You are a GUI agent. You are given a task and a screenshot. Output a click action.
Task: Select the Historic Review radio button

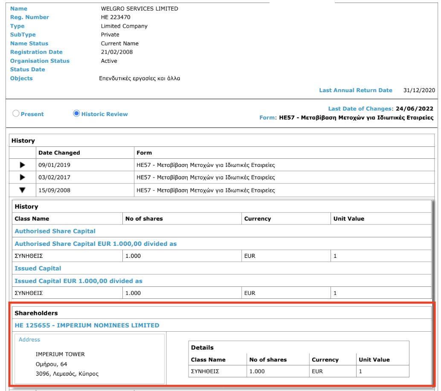[76, 114]
